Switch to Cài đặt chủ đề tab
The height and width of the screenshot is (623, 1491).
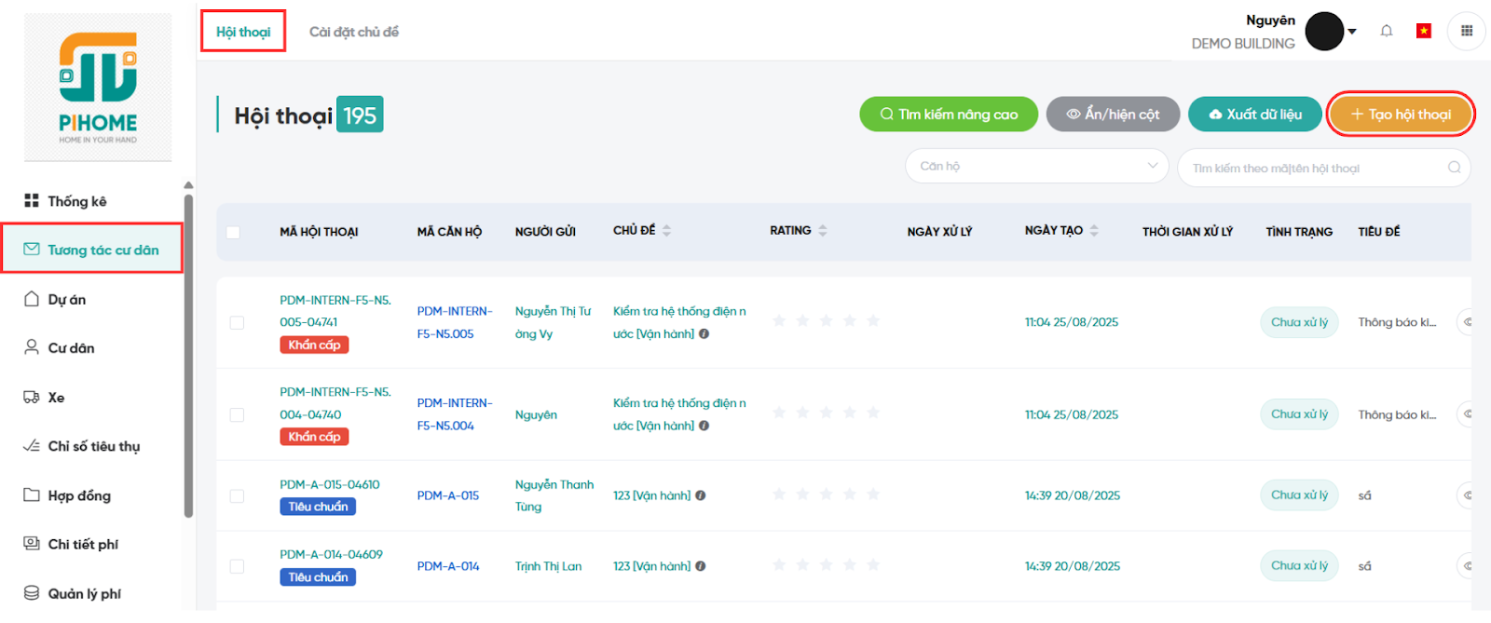[354, 32]
